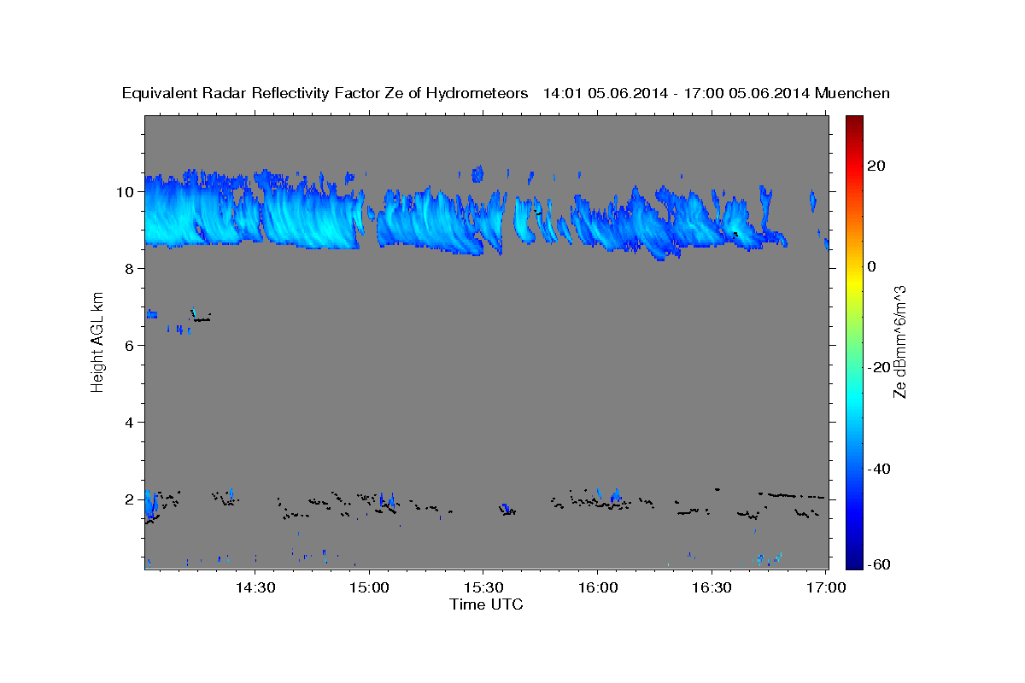Click the 16:00 time tick label
This screenshot has width=1025, height=683.
597,587
